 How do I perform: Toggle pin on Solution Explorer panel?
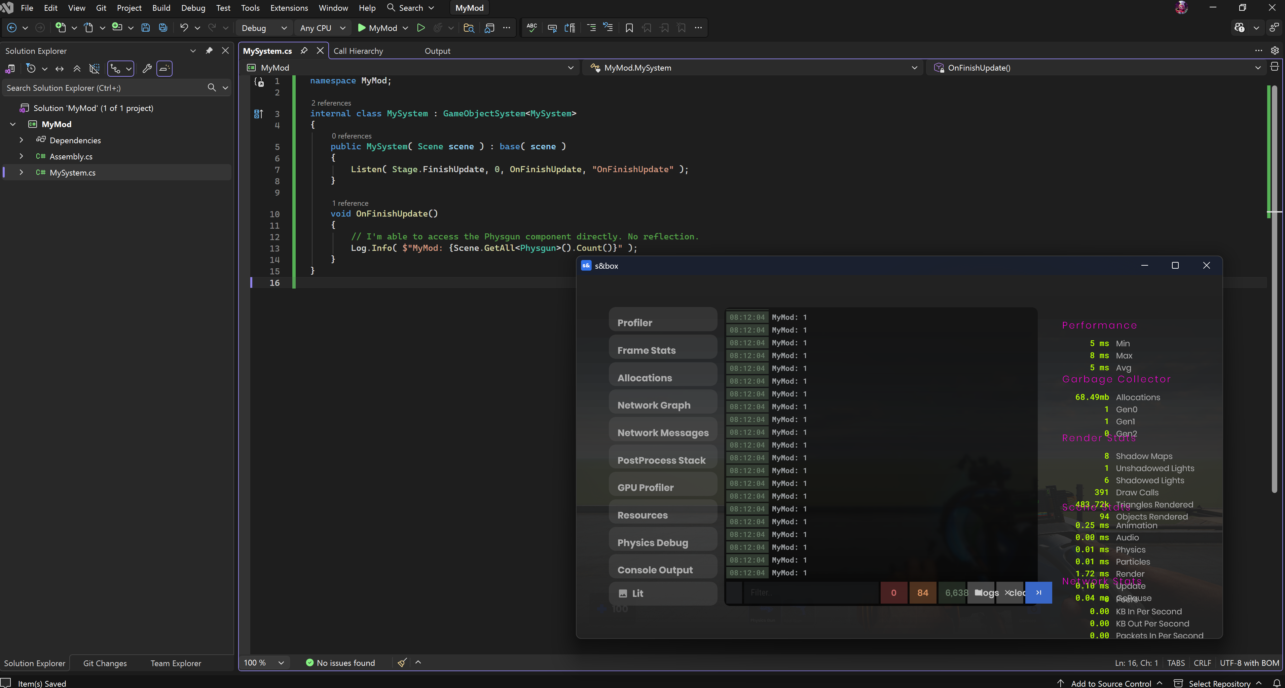click(x=209, y=50)
